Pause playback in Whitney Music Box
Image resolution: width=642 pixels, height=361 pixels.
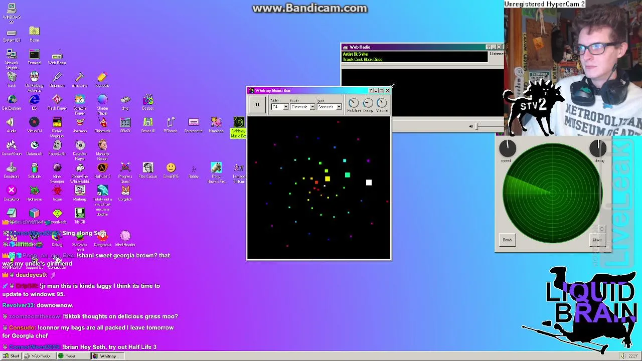[257, 105]
